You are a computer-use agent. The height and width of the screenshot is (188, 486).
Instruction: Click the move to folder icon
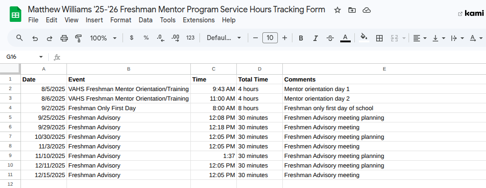click(x=352, y=10)
